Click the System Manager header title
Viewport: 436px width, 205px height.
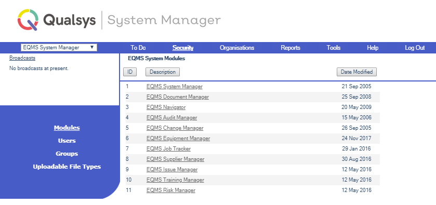coord(164,21)
